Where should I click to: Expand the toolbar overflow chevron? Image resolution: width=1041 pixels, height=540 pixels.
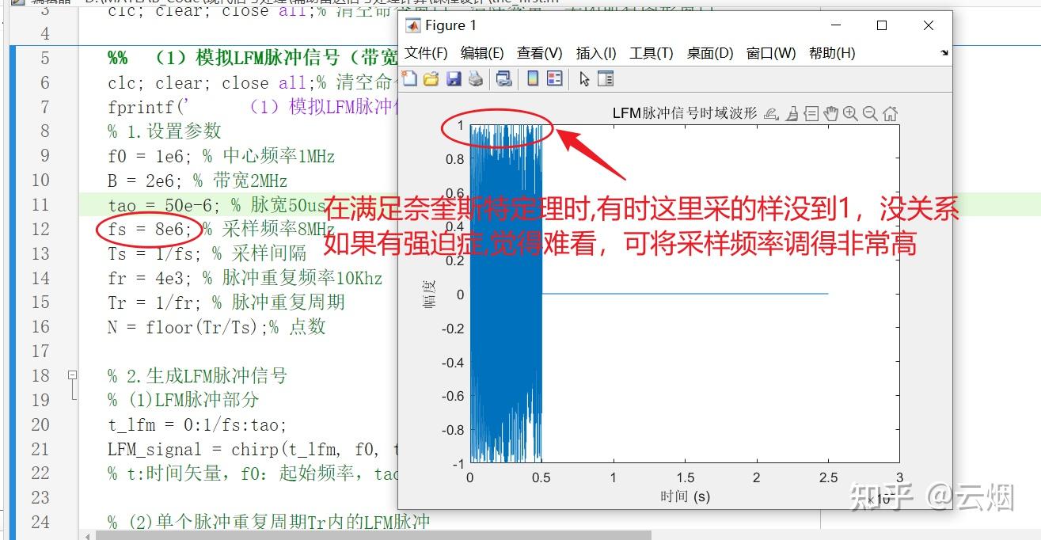(944, 53)
